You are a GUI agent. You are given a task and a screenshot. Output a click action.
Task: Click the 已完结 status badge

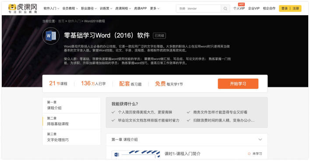(x=159, y=36)
